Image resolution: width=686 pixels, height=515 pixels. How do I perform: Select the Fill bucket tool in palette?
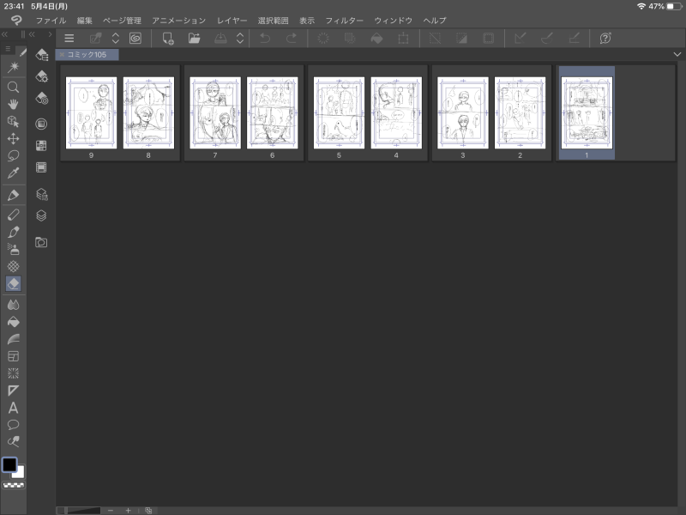tap(13, 322)
